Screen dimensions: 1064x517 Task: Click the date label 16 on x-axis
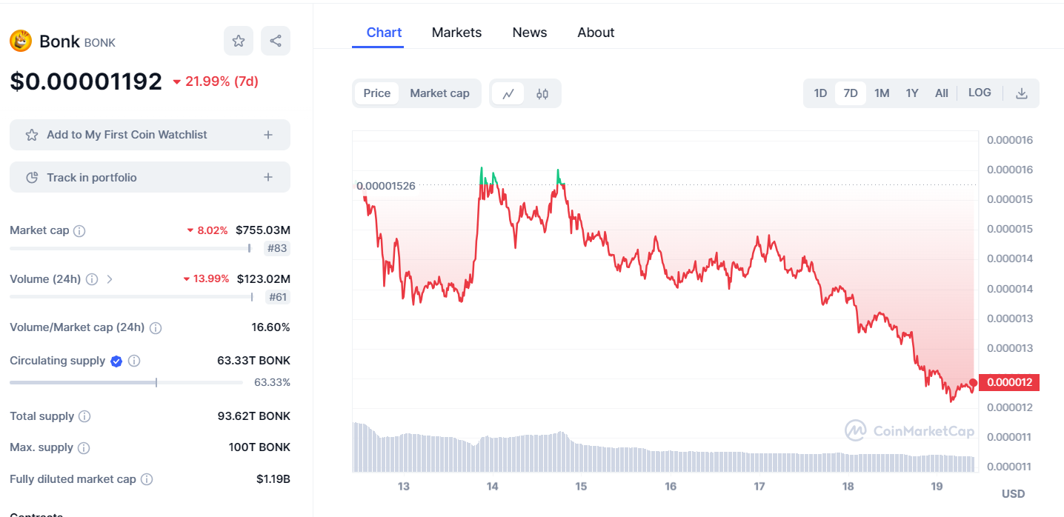[671, 487]
